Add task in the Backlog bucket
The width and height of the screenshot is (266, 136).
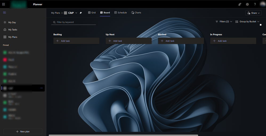point(76,41)
